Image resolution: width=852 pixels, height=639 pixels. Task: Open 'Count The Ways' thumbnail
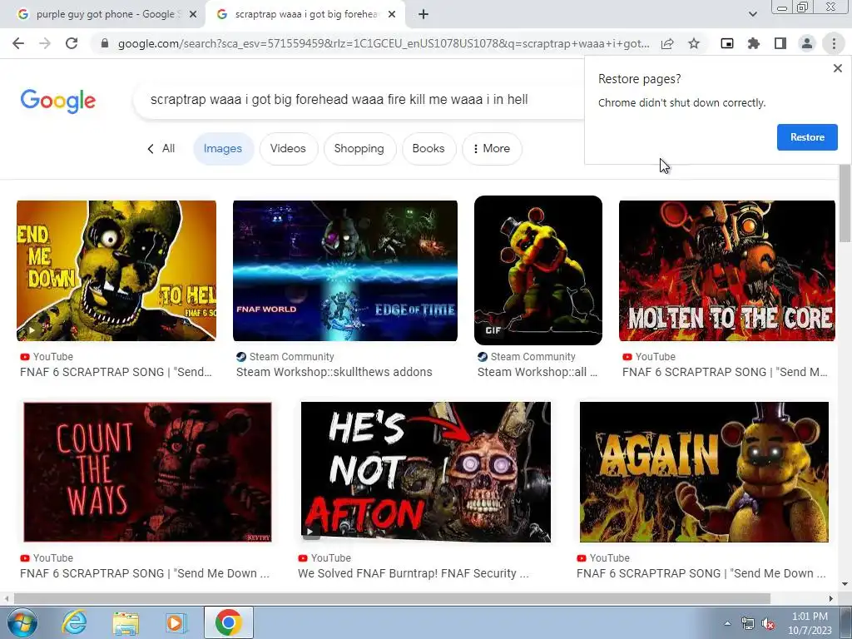147,472
